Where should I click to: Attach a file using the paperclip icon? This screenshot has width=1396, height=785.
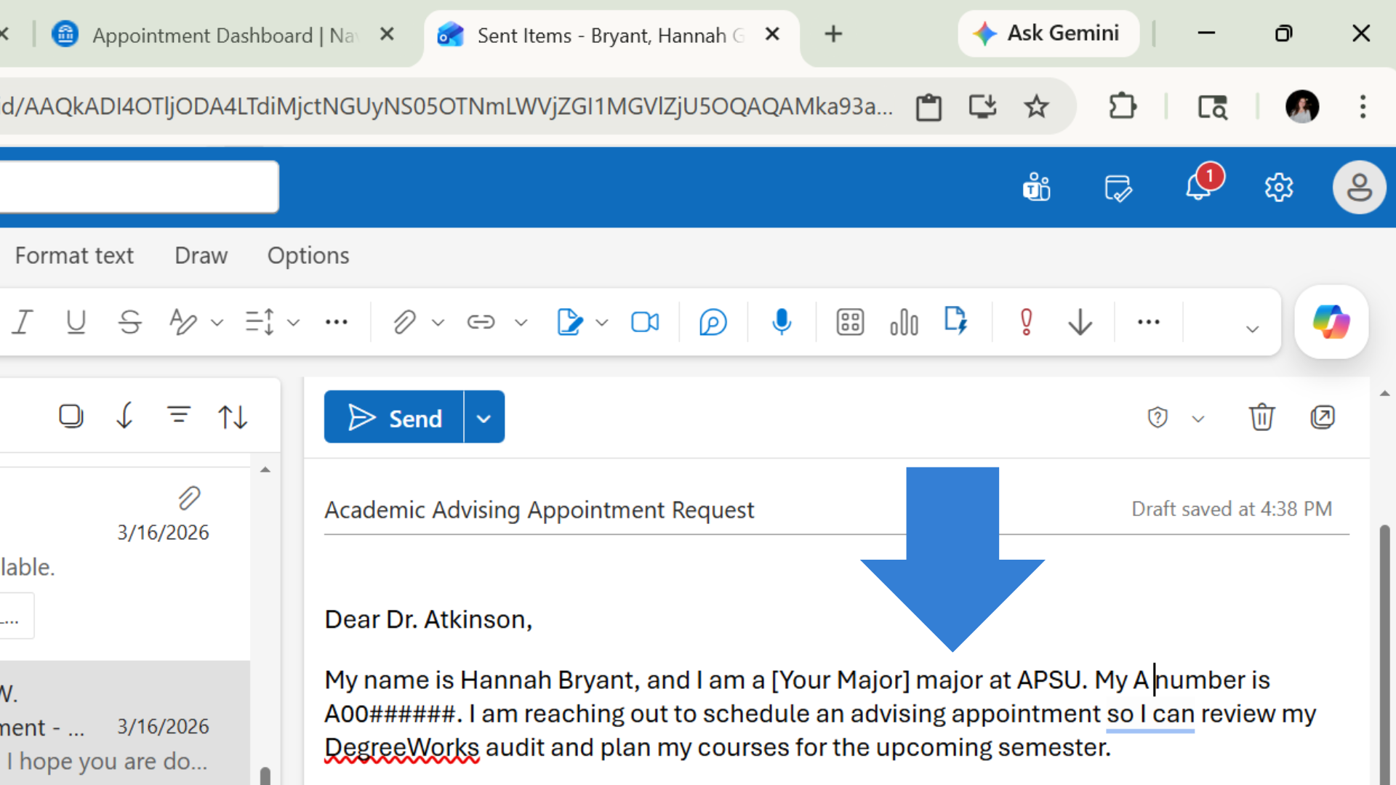(405, 322)
